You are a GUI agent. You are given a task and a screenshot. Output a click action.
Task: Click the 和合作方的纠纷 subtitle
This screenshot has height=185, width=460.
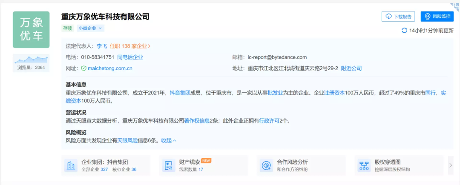pos(292,170)
